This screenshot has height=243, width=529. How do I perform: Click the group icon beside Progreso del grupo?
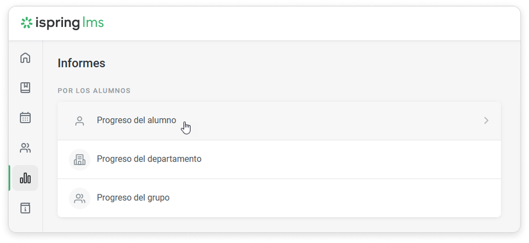[80, 198]
